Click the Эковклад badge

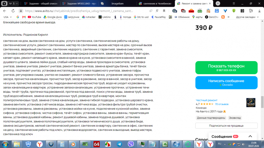tap(235, 118)
